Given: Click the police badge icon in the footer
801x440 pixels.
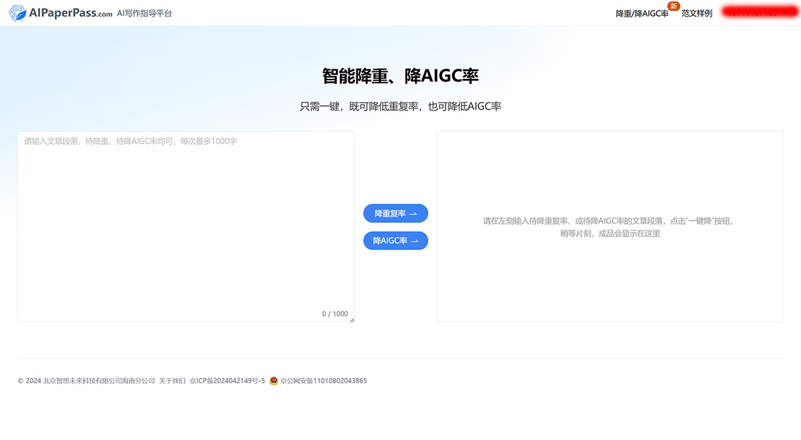Looking at the screenshot, I should (x=273, y=381).
